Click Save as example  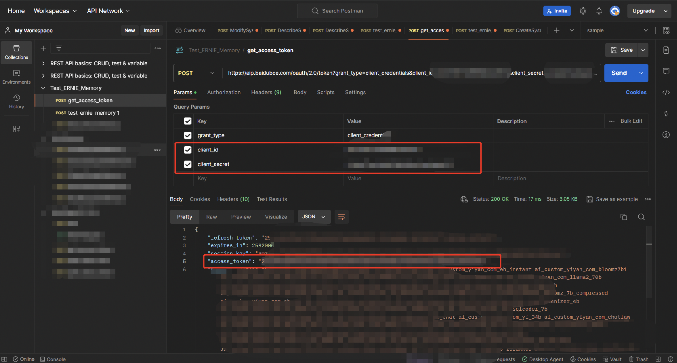click(x=612, y=199)
